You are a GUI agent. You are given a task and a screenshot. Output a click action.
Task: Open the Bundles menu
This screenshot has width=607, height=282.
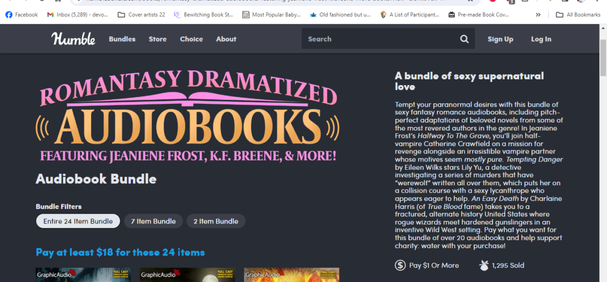pyautogui.click(x=122, y=39)
